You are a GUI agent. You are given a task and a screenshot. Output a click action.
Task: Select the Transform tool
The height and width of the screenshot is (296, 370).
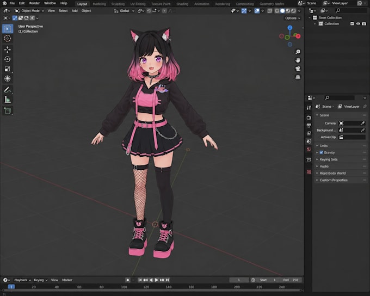pos(8,78)
